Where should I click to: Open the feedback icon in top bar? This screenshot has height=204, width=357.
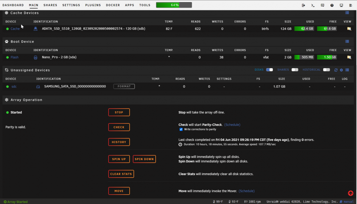[x=322, y=5]
